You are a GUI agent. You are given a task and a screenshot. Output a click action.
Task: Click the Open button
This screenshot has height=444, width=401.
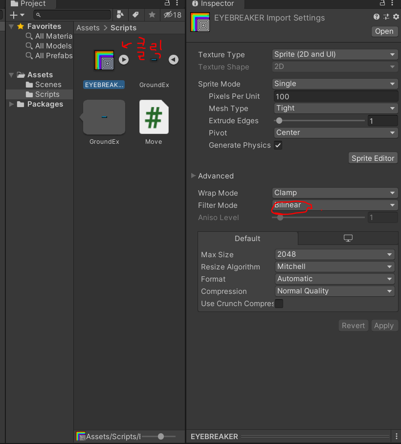[384, 31]
